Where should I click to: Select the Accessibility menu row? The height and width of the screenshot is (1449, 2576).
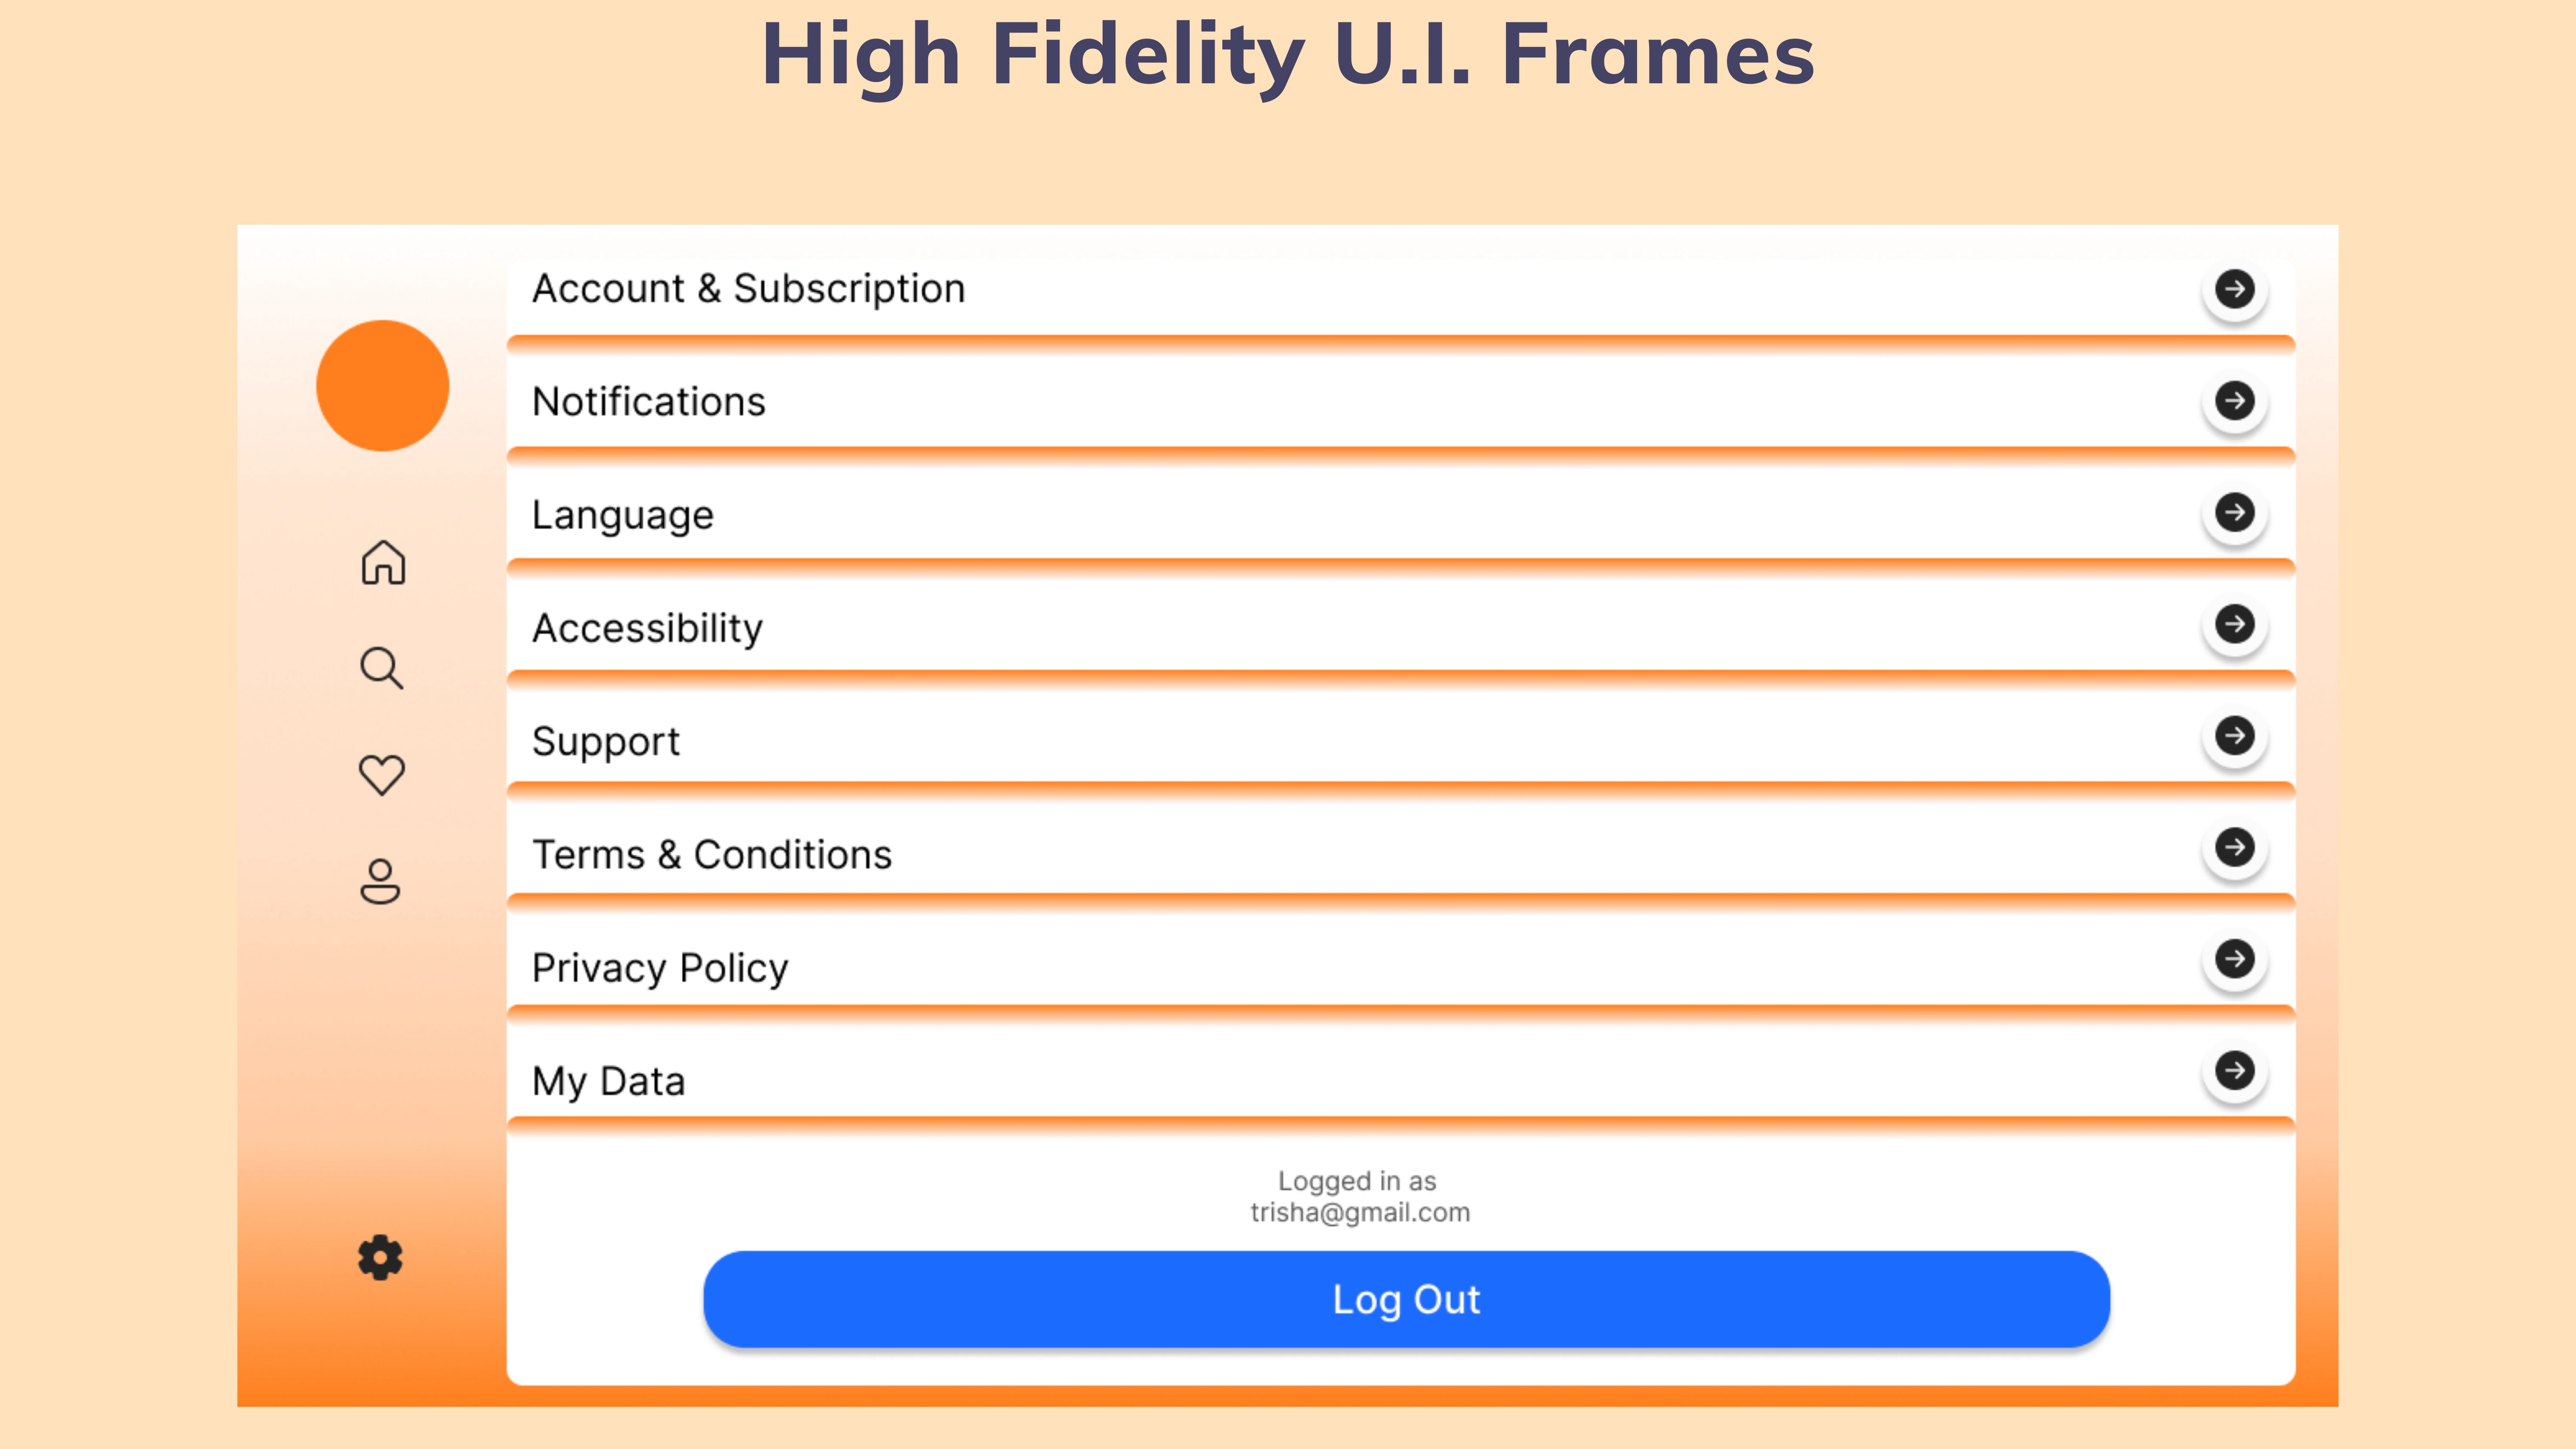click(x=1400, y=627)
